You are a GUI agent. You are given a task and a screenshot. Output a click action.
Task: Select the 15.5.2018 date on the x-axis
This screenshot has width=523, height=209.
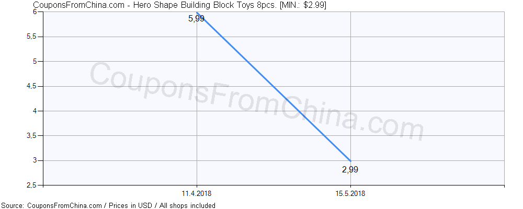coord(350,193)
